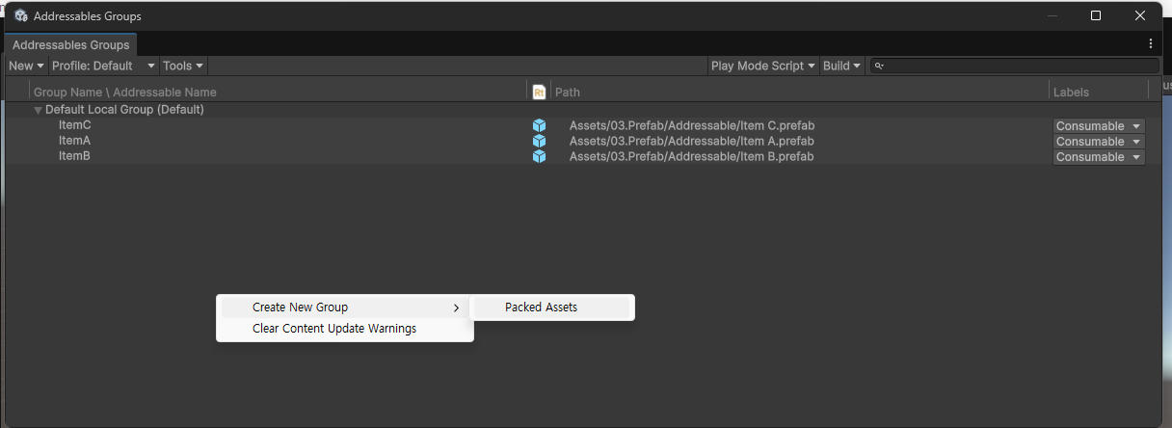Click the search magnifier icon
This screenshot has height=428, width=1172.
879,66
